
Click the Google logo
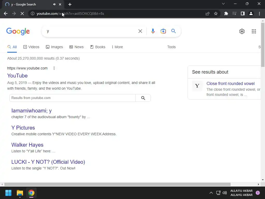18,31
